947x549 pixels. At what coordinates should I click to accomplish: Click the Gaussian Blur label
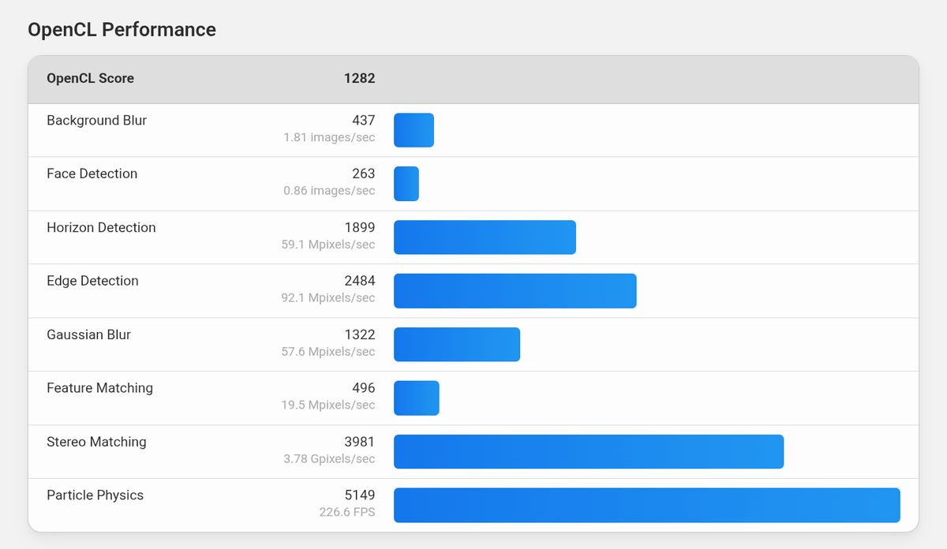88,334
